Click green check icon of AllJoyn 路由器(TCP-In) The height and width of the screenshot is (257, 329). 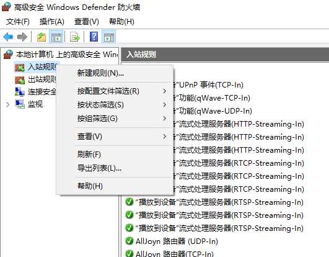[129, 253]
